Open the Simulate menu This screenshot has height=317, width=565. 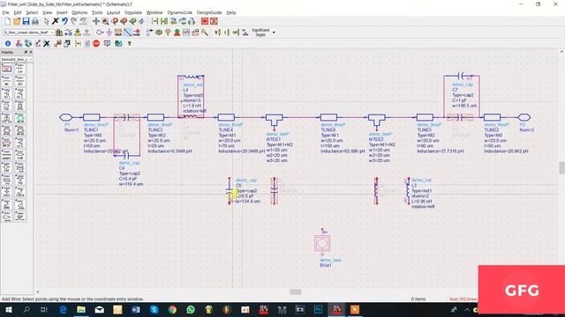pos(133,12)
